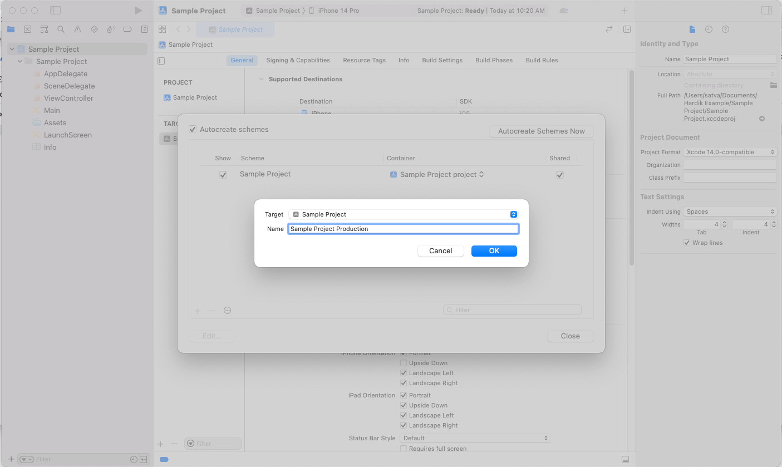Screen dimensions: 782x467
Task: Enable iPhone Upside Down orientation
Action: tap(404, 363)
